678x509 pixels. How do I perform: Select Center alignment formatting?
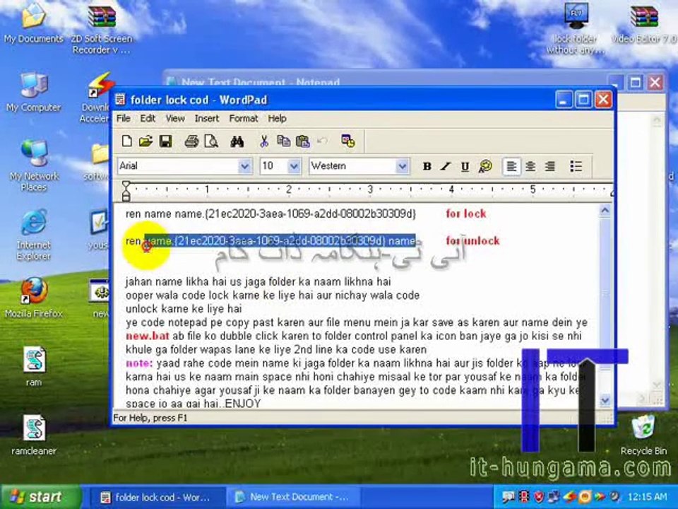coord(530,166)
